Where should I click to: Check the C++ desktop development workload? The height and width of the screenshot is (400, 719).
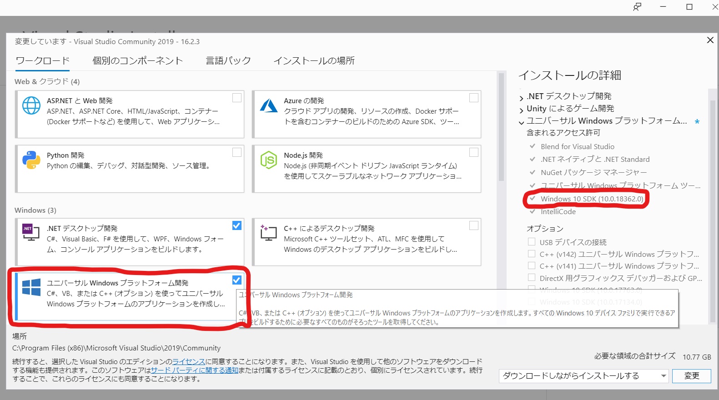click(x=474, y=225)
